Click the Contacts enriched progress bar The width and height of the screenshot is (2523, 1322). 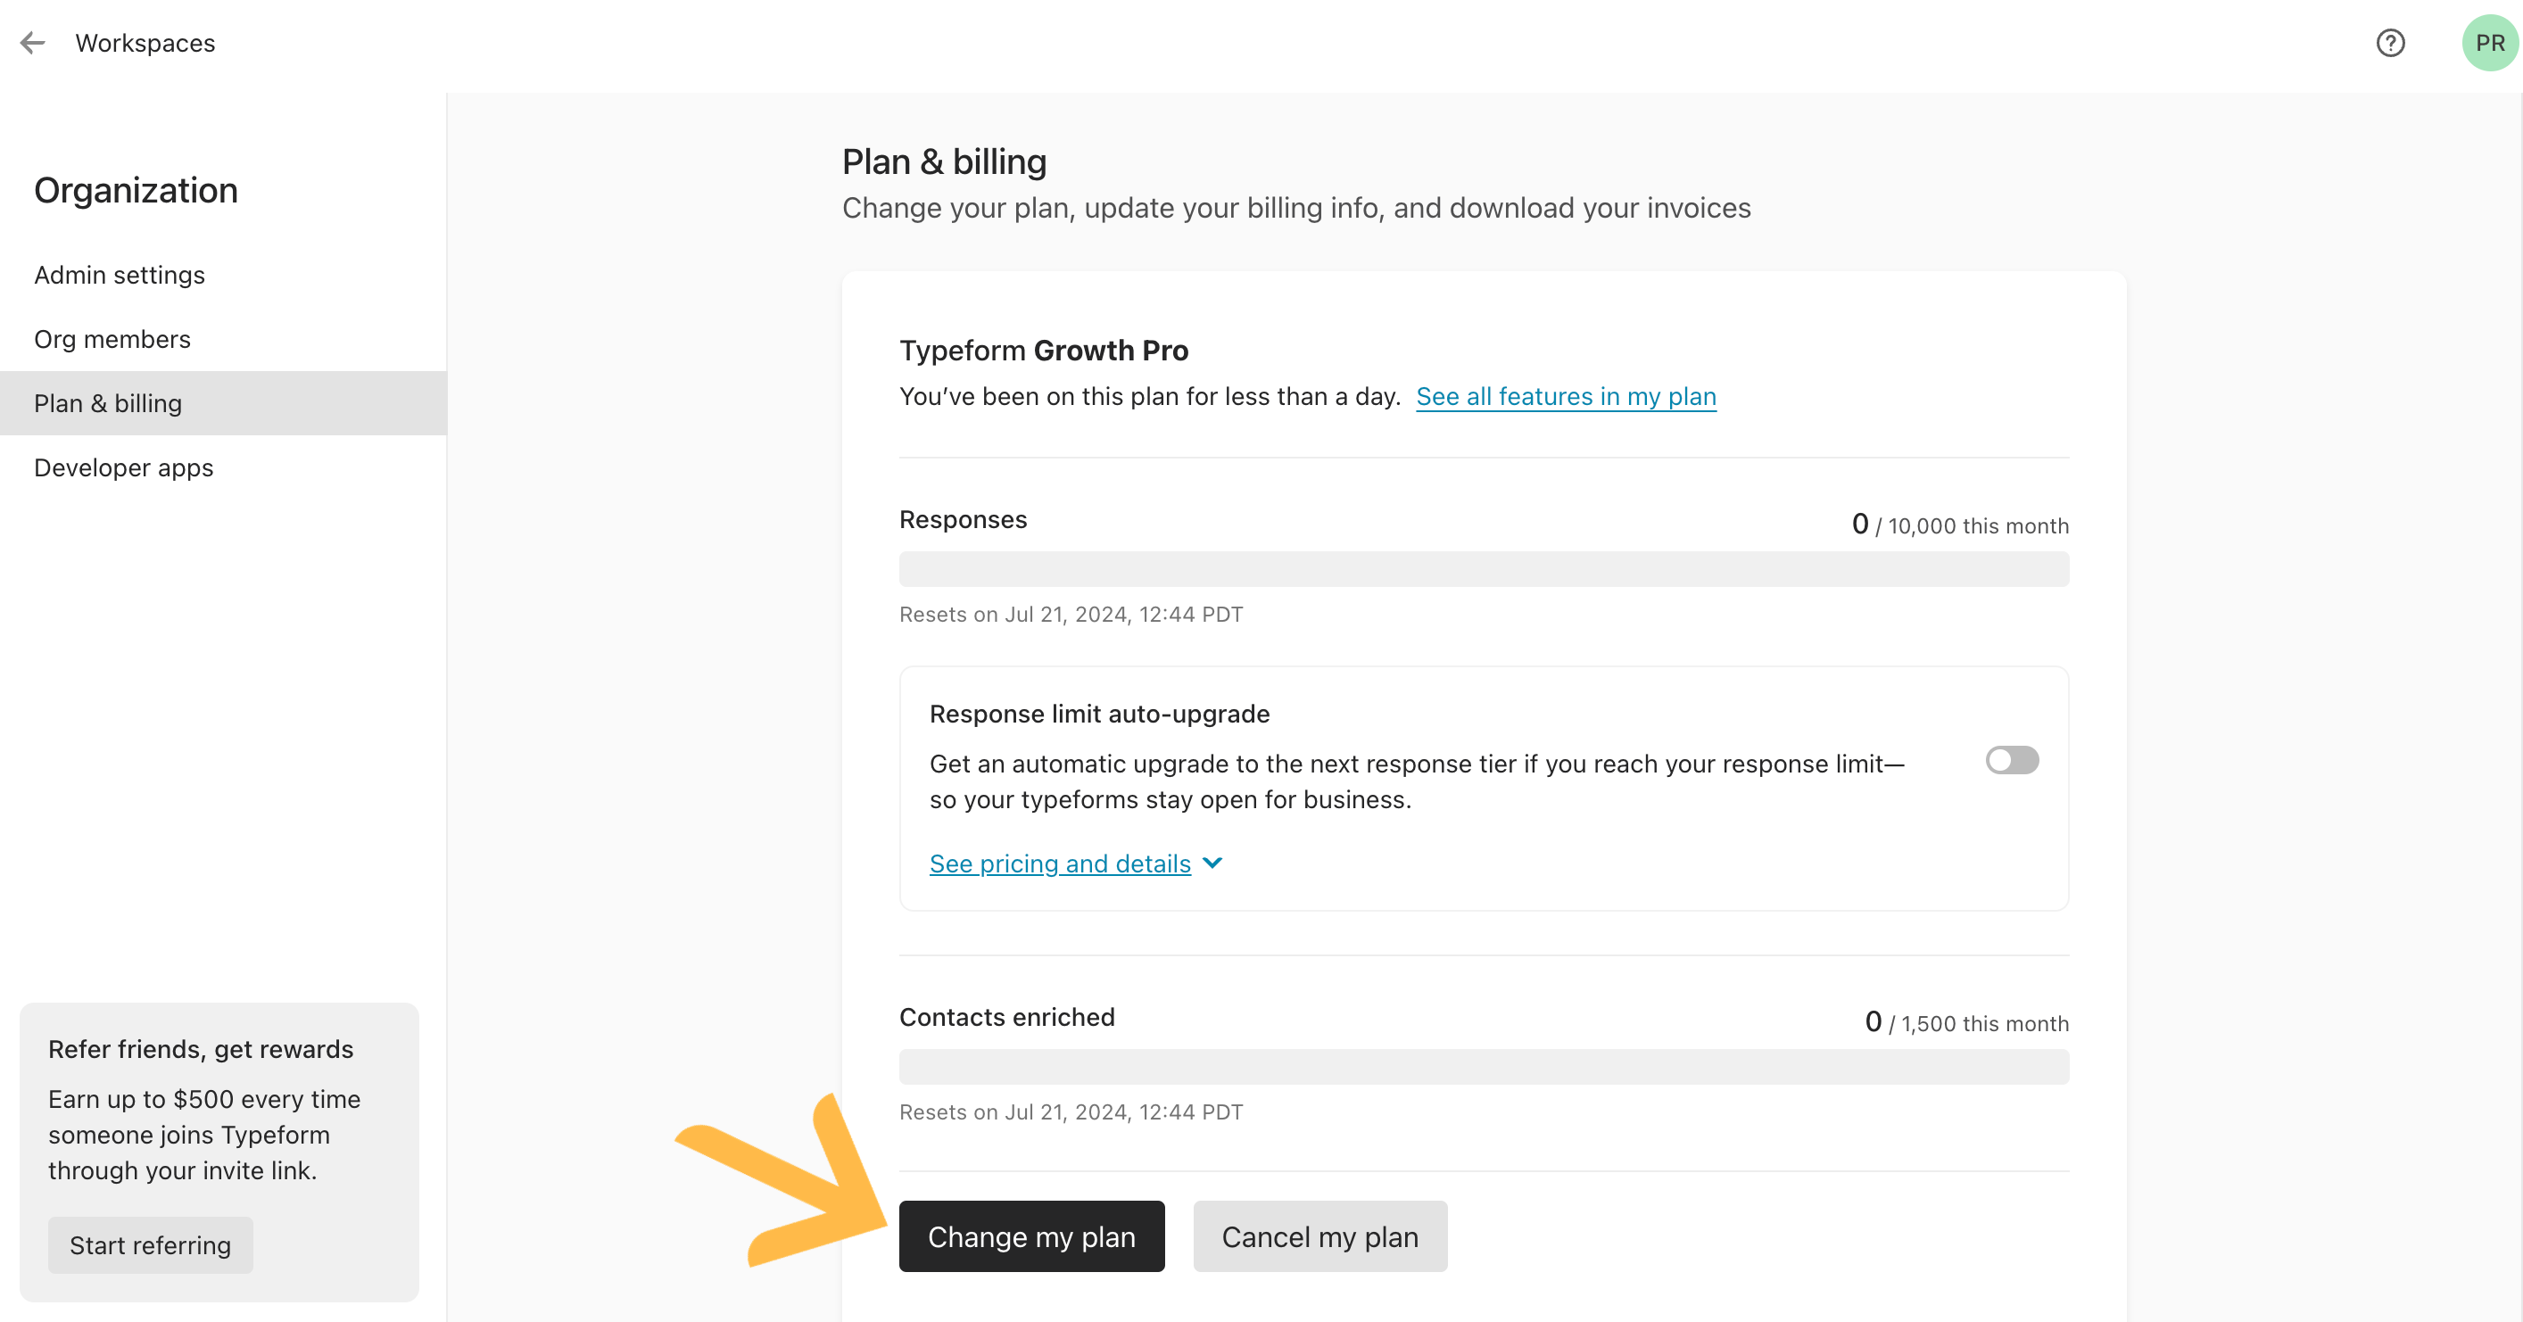[x=1483, y=1066]
